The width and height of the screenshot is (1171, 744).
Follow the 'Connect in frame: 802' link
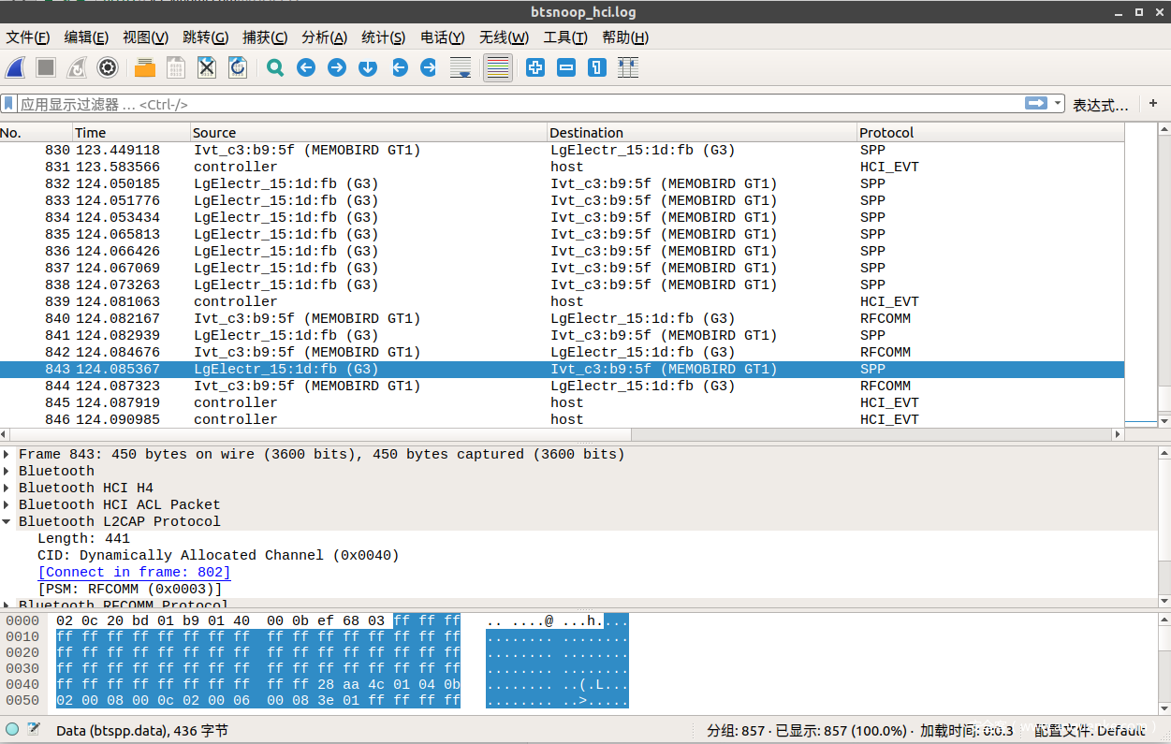point(134,573)
